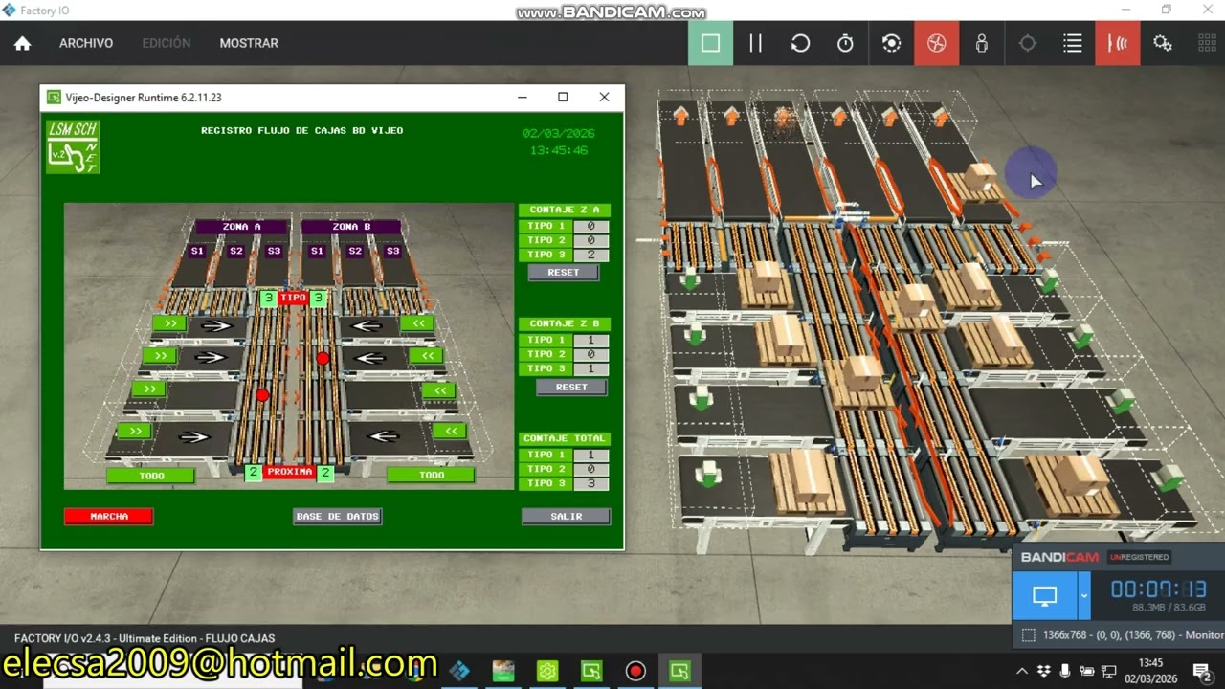
Task: Open the blue diamond app in taskbar
Action: tap(459, 671)
